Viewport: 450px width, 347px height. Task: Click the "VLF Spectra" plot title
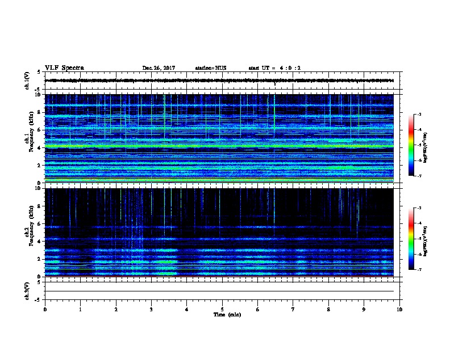pyautogui.click(x=64, y=68)
